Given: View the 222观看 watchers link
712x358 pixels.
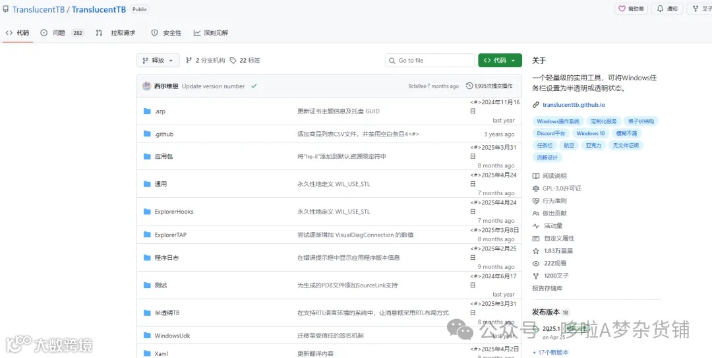Looking at the screenshot, I should [549, 263].
